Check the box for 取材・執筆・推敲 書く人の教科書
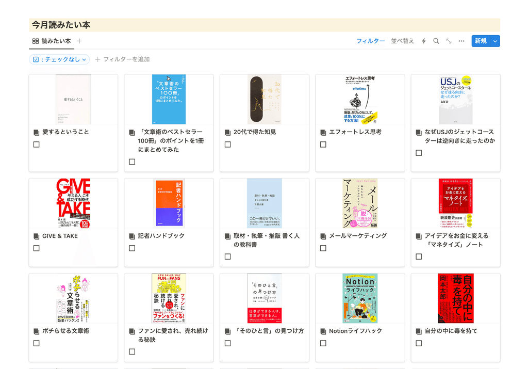Viewport: 528px width, 369px height. 227,256
